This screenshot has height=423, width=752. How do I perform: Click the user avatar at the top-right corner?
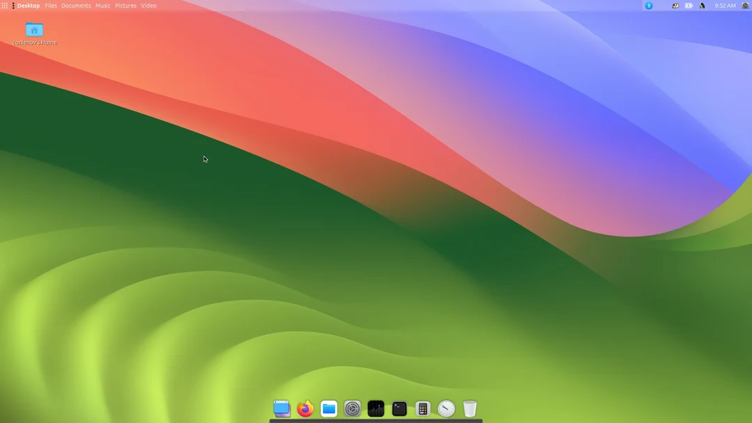click(746, 5)
